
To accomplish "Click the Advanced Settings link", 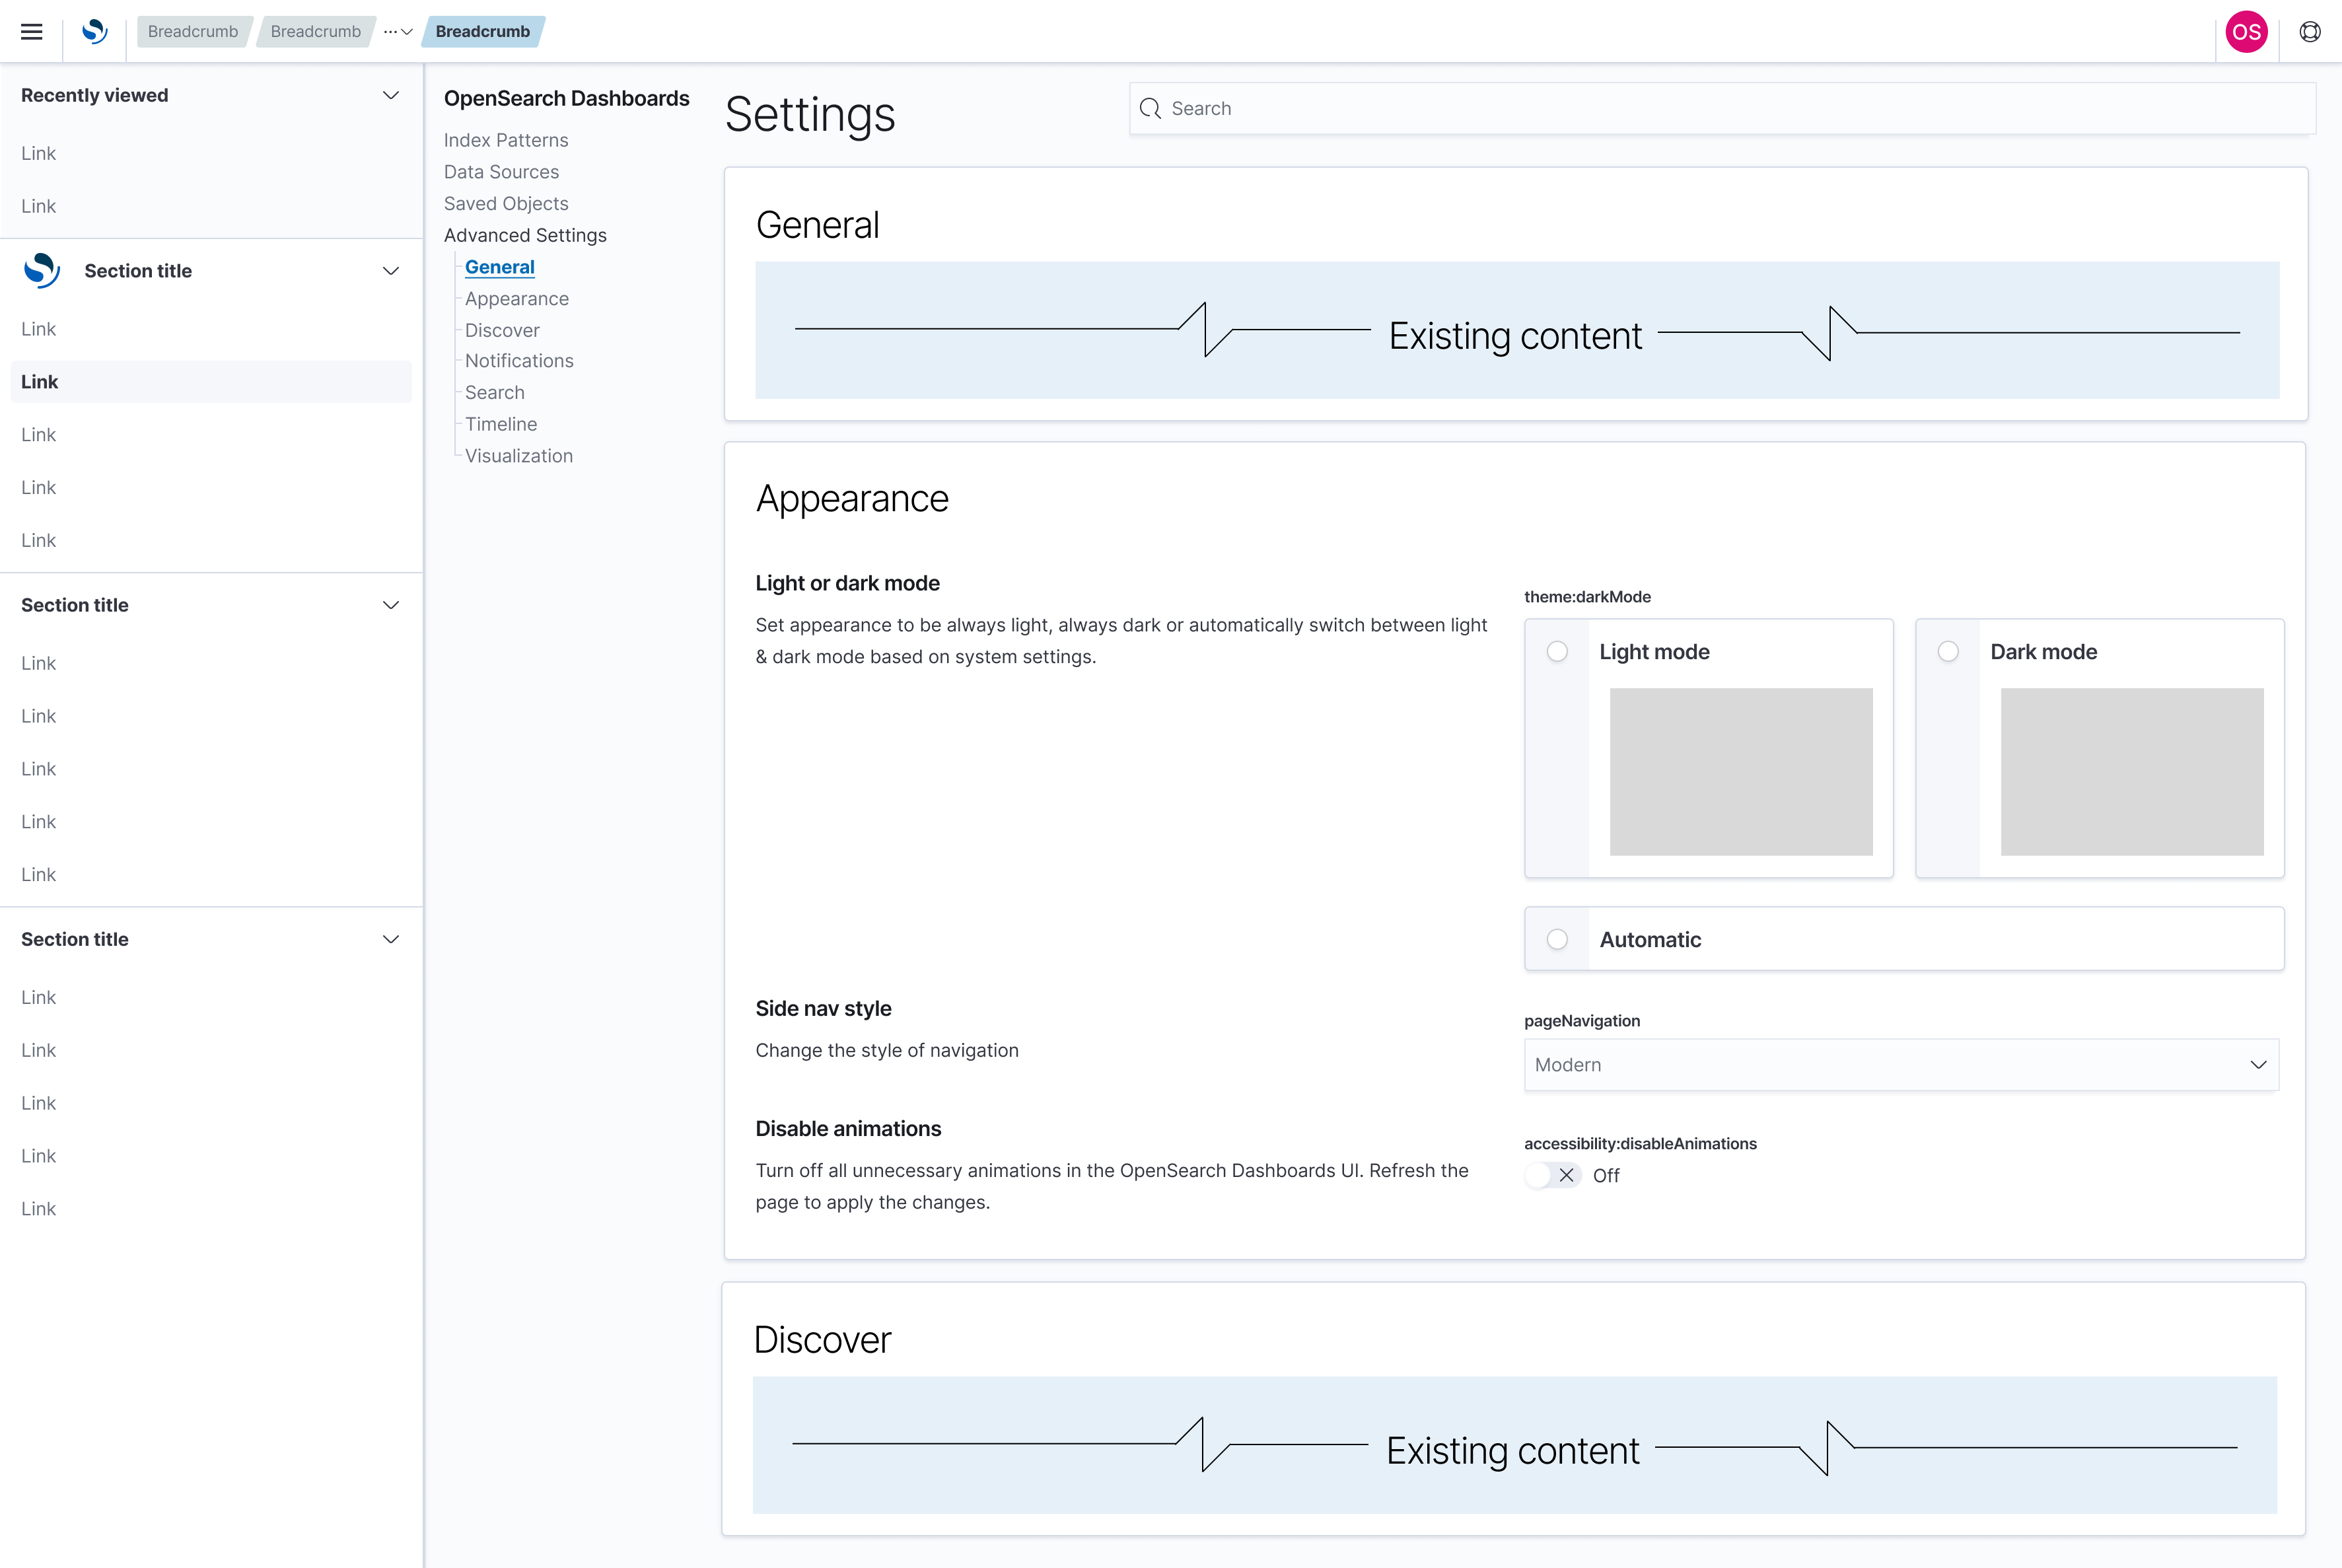I will click(x=525, y=235).
